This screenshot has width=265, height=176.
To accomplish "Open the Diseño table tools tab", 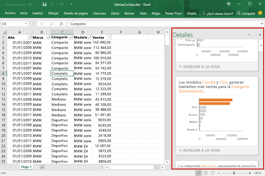I will point(192,14).
